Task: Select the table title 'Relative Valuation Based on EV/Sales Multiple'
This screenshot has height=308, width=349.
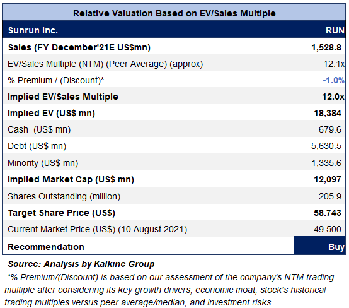Action: pyautogui.click(x=174, y=13)
